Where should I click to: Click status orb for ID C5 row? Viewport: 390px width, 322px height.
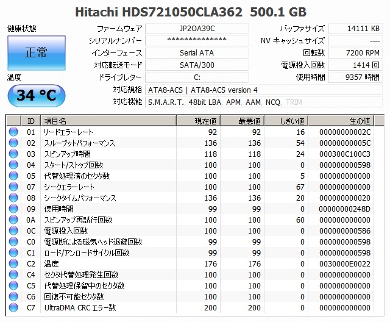pos(13,285)
